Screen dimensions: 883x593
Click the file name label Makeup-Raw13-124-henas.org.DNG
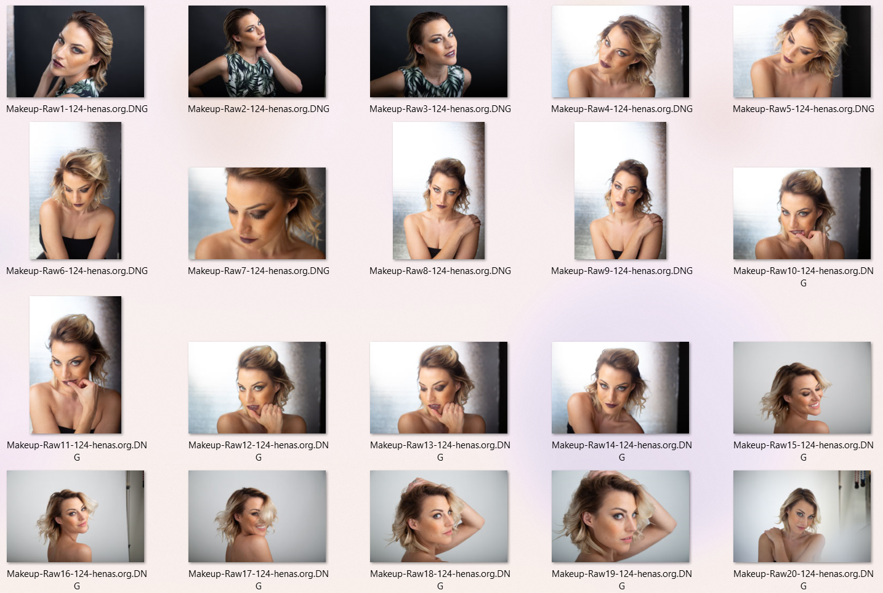pyautogui.click(x=440, y=451)
